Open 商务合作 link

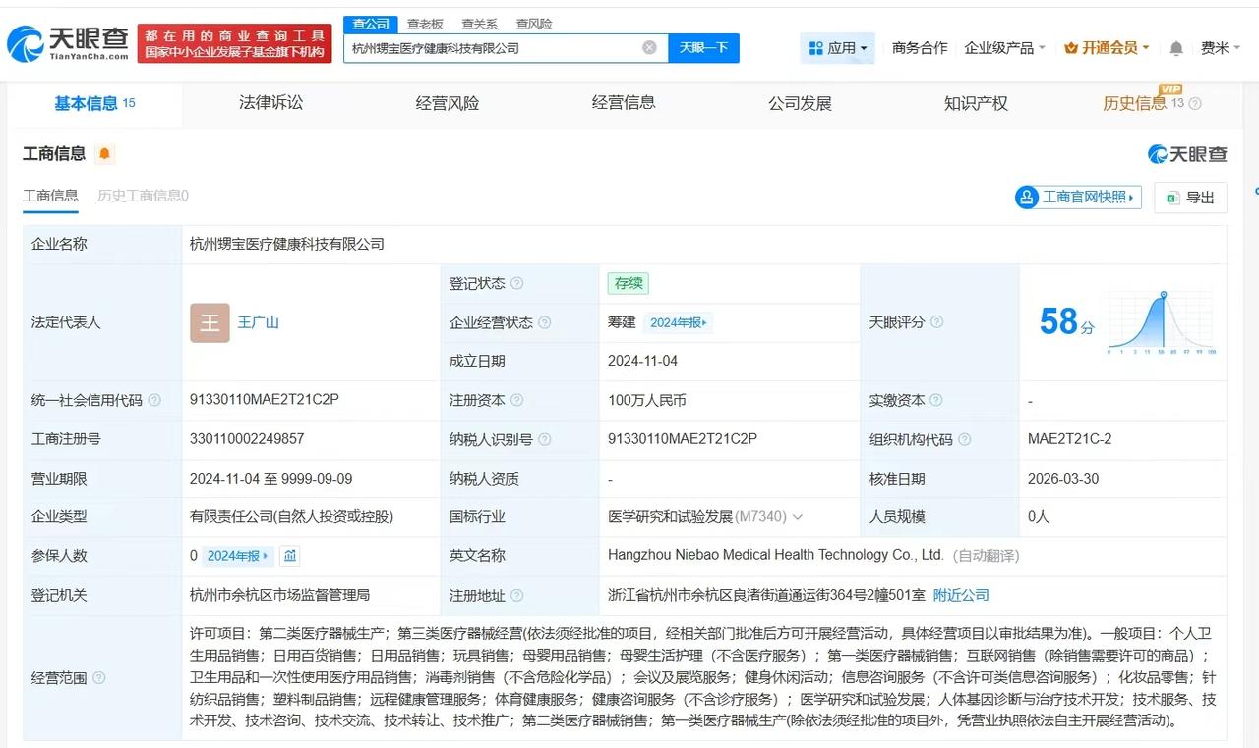tap(920, 47)
